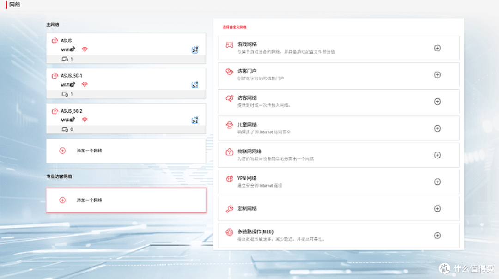Click the MLO multi-link icon
The height and width of the screenshot is (279, 499).
coord(230,232)
